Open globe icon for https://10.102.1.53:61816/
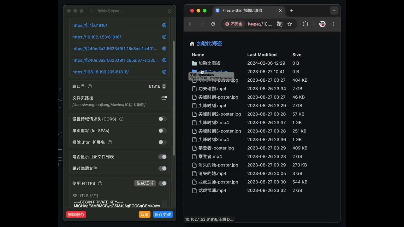This screenshot has height=227, width=404. tap(164, 37)
